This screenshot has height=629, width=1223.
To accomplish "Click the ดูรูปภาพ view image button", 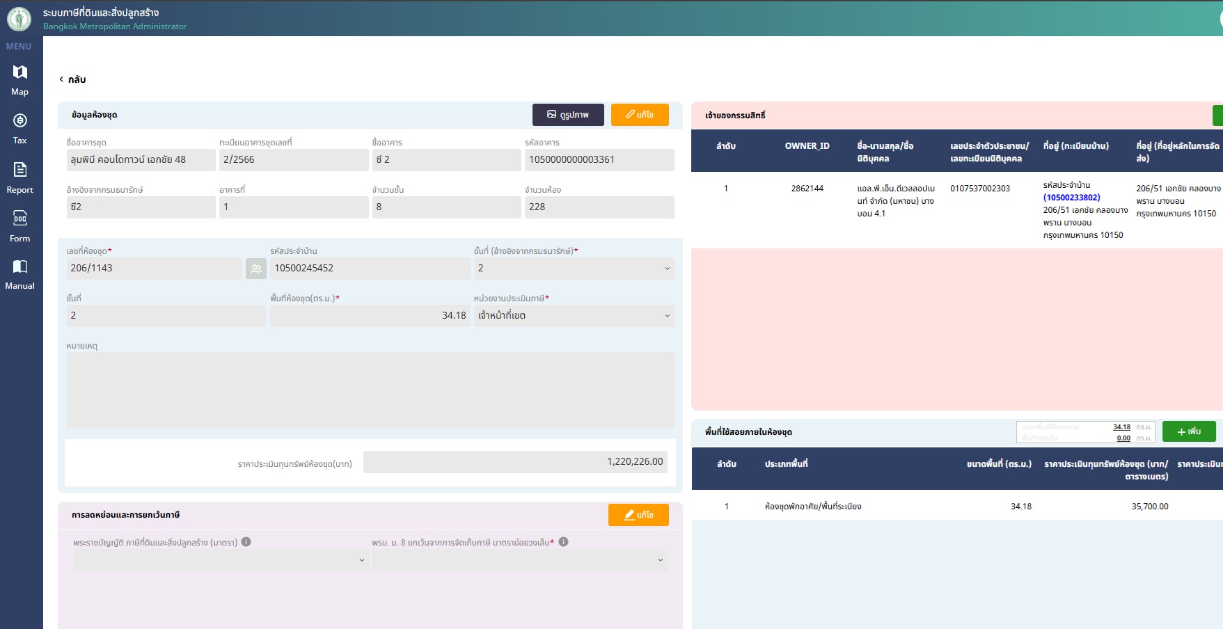I will (568, 115).
